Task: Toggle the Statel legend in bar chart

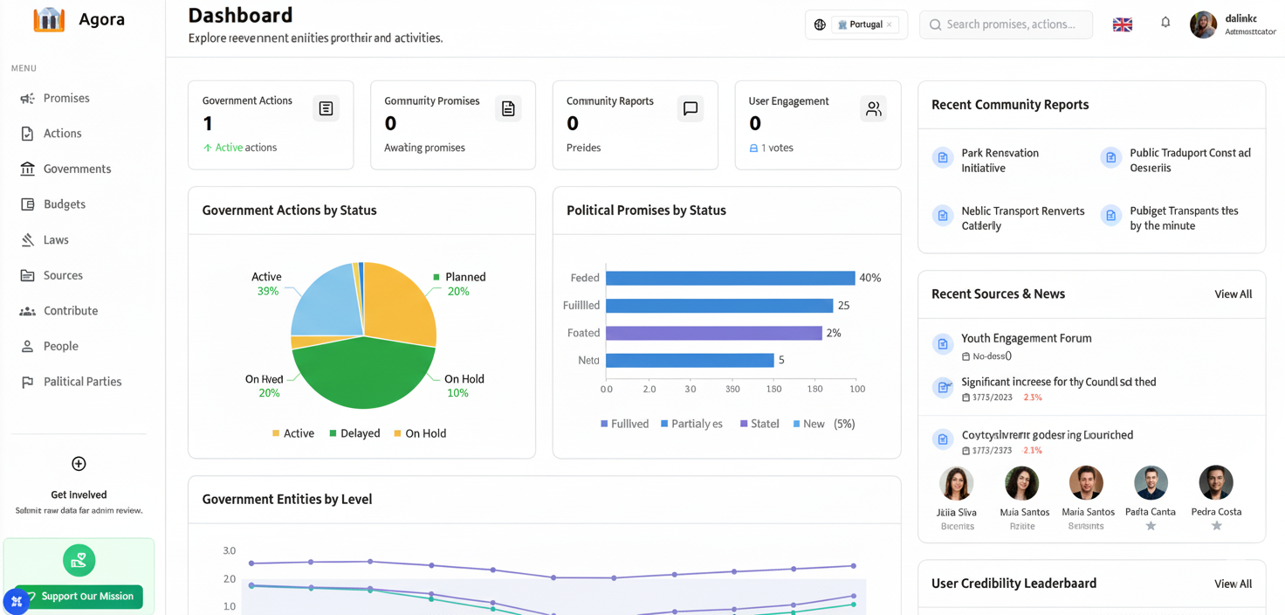Action: click(x=759, y=424)
